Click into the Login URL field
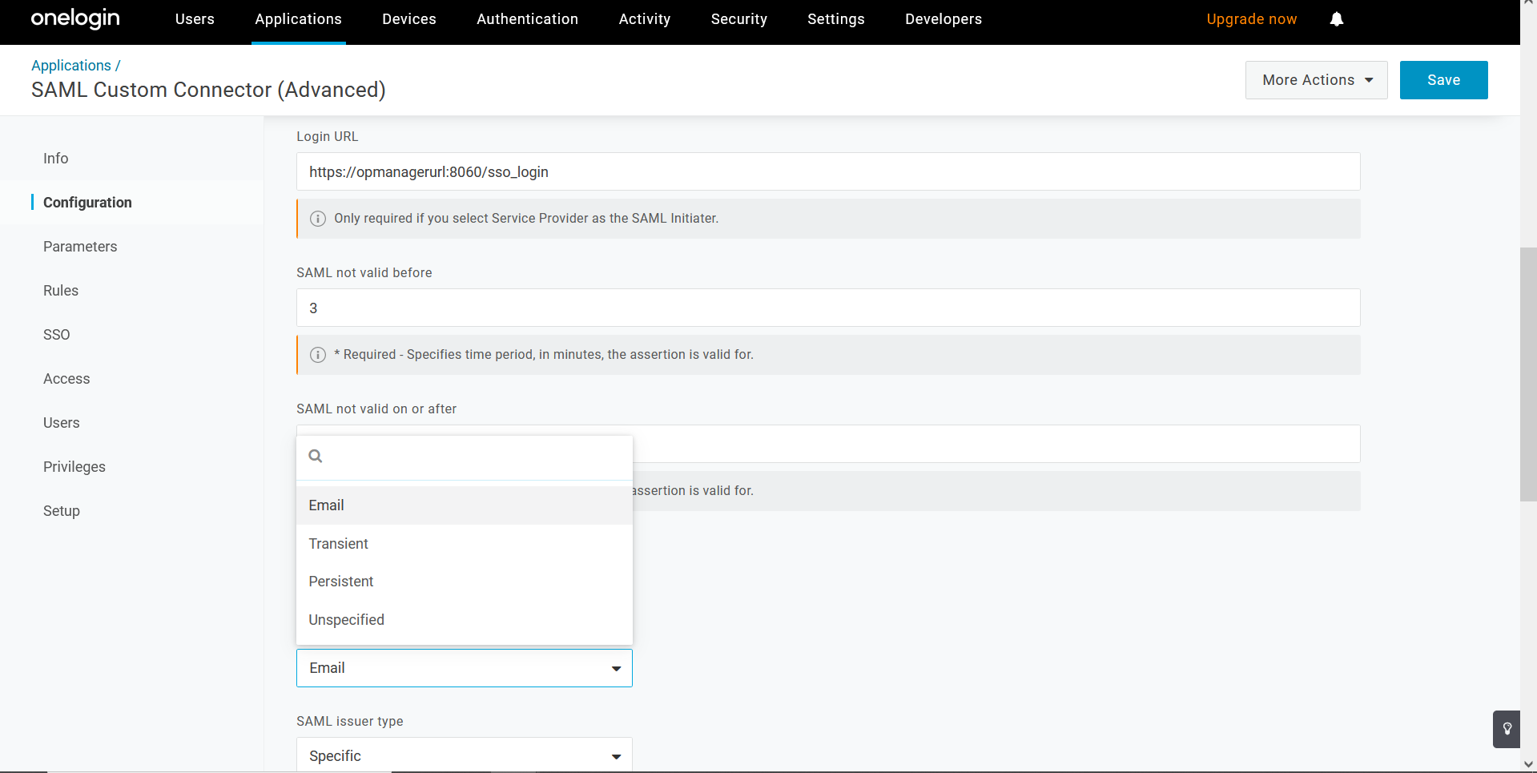The image size is (1537, 773). point(827,172)
